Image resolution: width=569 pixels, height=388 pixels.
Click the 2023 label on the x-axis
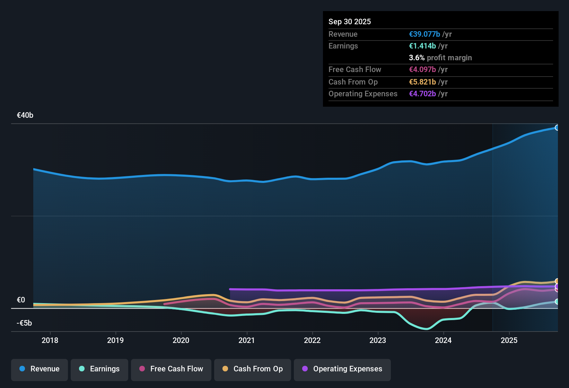pyautogui.click(x=378, y=340)
